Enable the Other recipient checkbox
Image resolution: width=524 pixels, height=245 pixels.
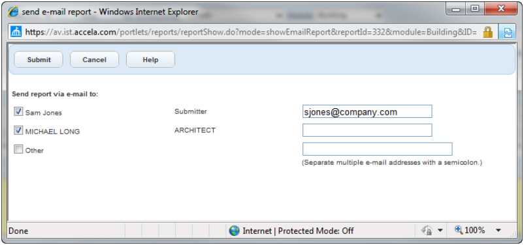[x=18, y=149]
